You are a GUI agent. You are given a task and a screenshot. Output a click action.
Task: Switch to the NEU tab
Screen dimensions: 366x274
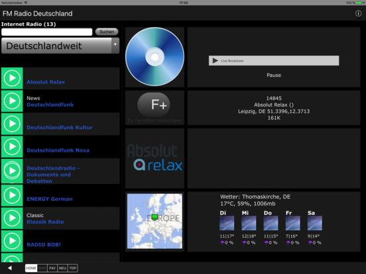62,268
